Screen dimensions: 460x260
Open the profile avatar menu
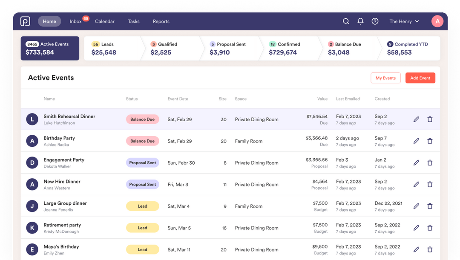[x=437, y=21]
